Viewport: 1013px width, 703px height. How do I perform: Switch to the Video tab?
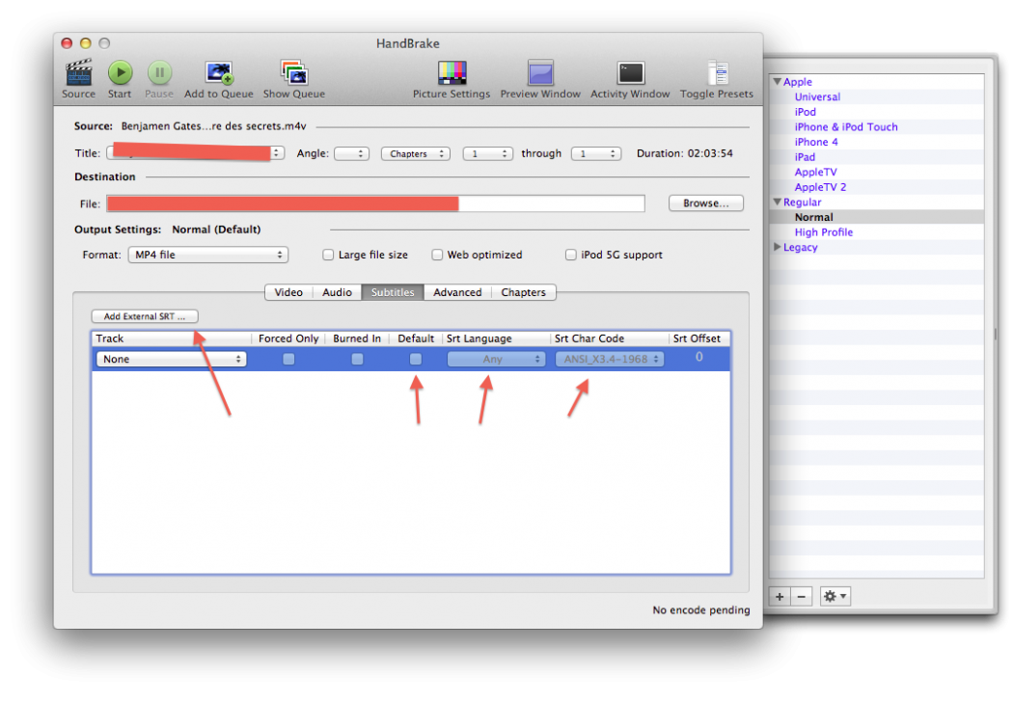coord(288,292)
